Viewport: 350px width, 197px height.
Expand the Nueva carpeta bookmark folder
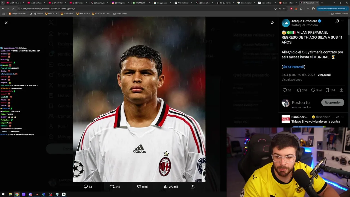click(x=120, y=13)
